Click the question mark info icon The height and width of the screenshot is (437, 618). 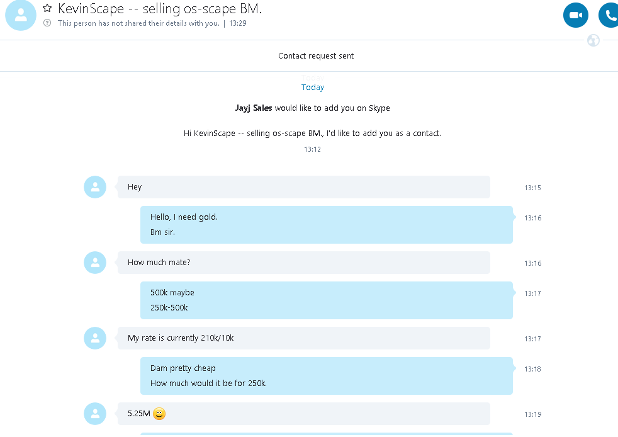pos(47,23)
